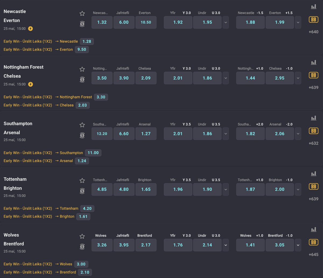Select draw odds 6.60 for Southampton vs Arsenal
Screen dimensions: 323x278
(x=124, y=134)
